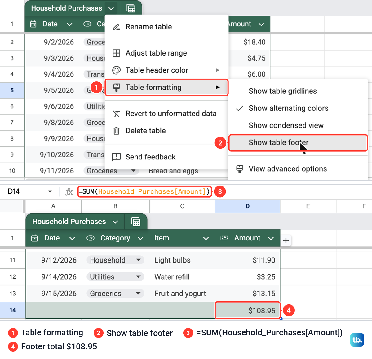Choose Adjust table range from the menu
The height and width of the screenshot is (359, 372).
click(166, 53)
